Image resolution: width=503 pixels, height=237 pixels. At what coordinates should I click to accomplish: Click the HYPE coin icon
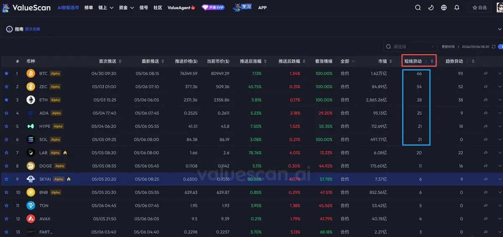pyautogui.click(x=31, y=126)
